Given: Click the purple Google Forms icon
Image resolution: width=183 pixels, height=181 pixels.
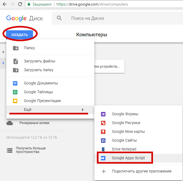Looking at the screenshot, I should (x=103, y=114).
